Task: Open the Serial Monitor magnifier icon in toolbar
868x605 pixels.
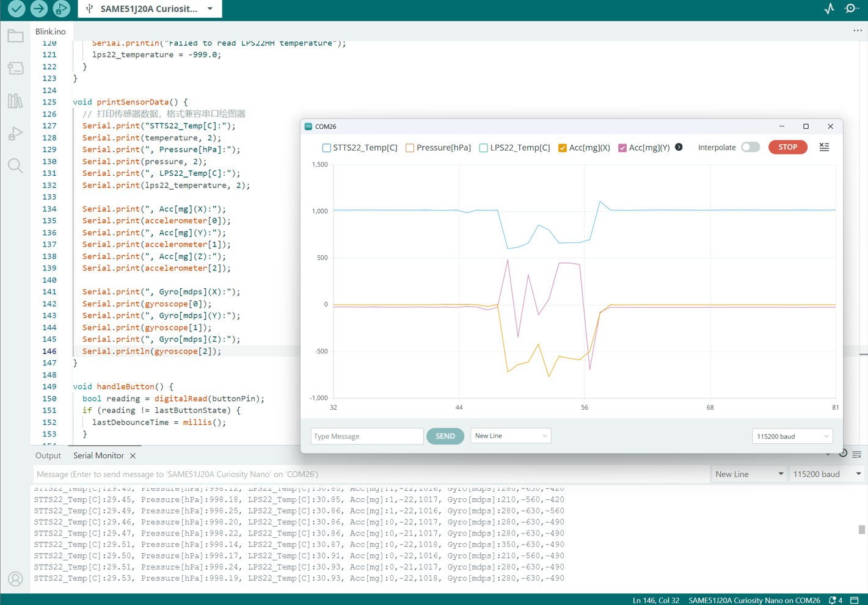Action: [x=852, y=9]
